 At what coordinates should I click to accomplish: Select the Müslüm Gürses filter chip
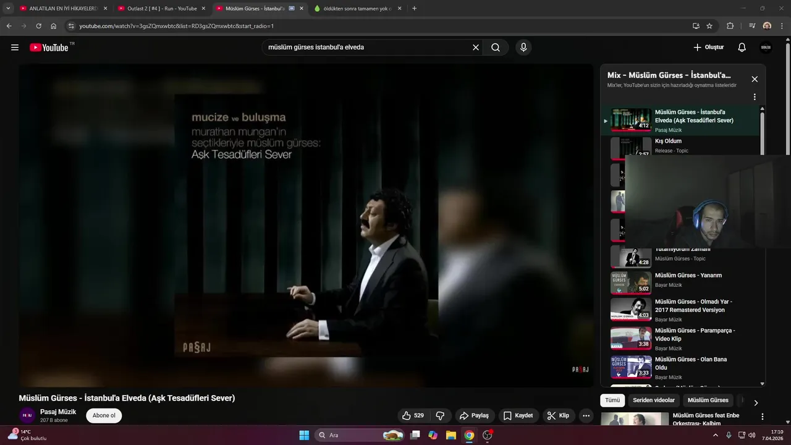pos(708,400)
